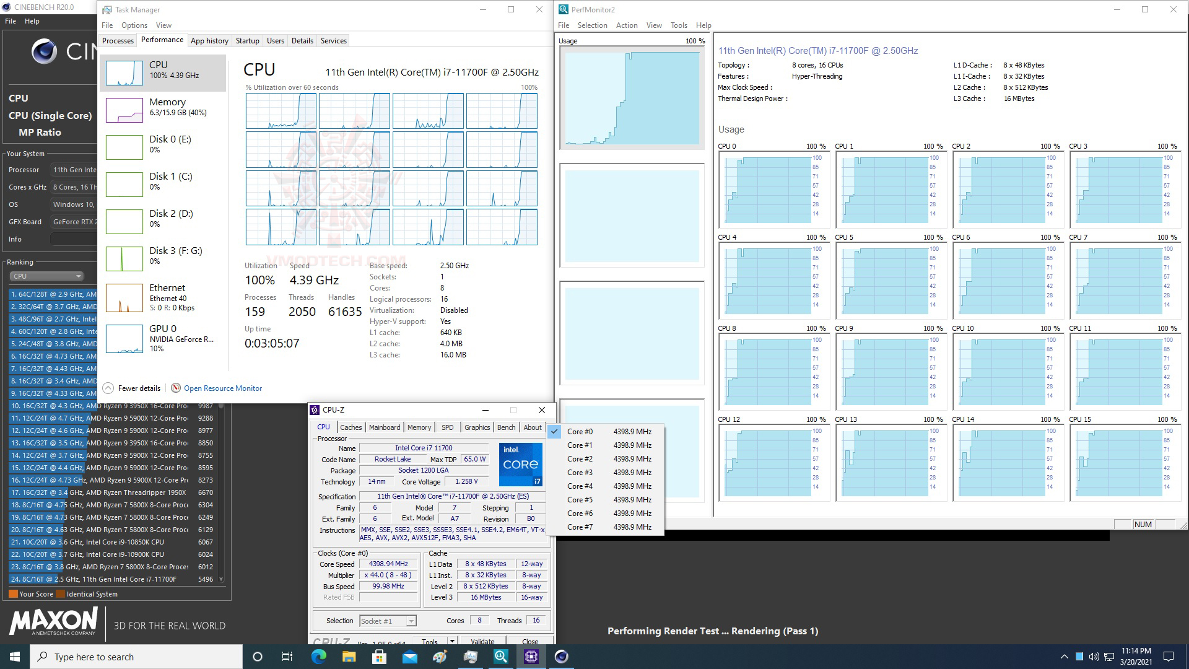Open the Ranking CPU dropdown in Cinebench
Viewport: 1189px width, 669px height.
pos(46,276)
